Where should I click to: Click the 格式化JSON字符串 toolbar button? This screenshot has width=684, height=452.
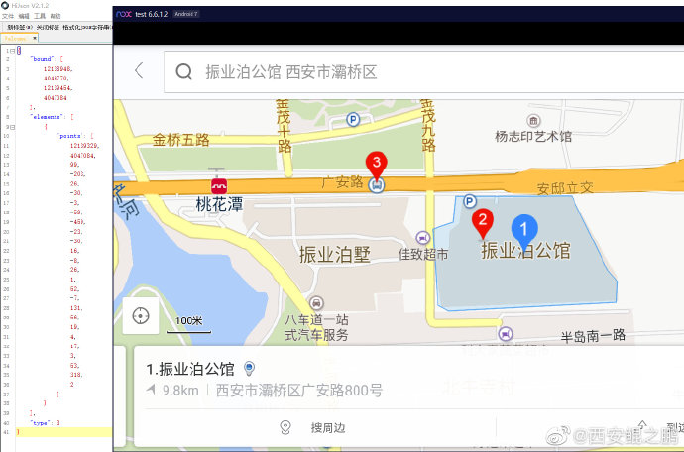tap(87, 27)
